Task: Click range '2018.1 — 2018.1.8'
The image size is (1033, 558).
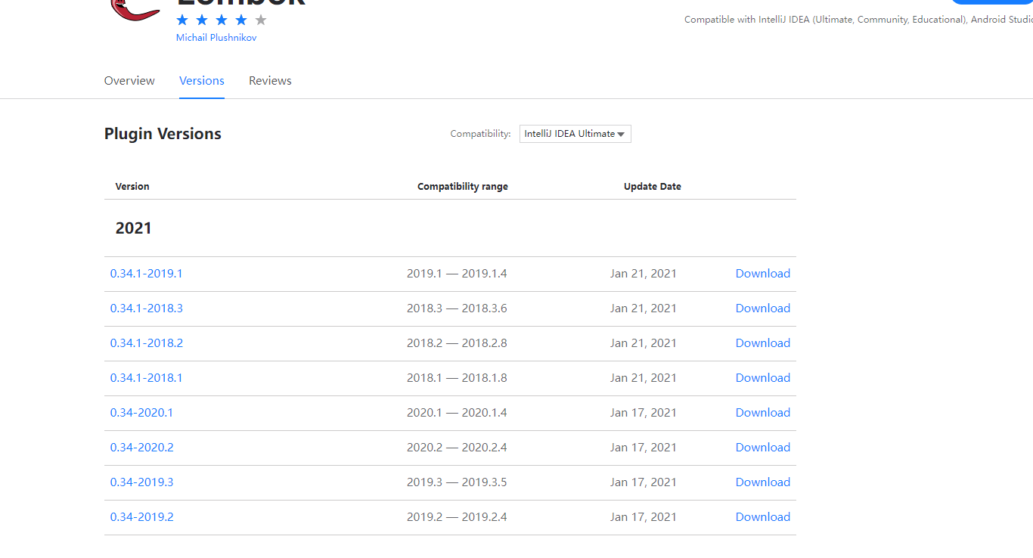Action: point(457,378)
